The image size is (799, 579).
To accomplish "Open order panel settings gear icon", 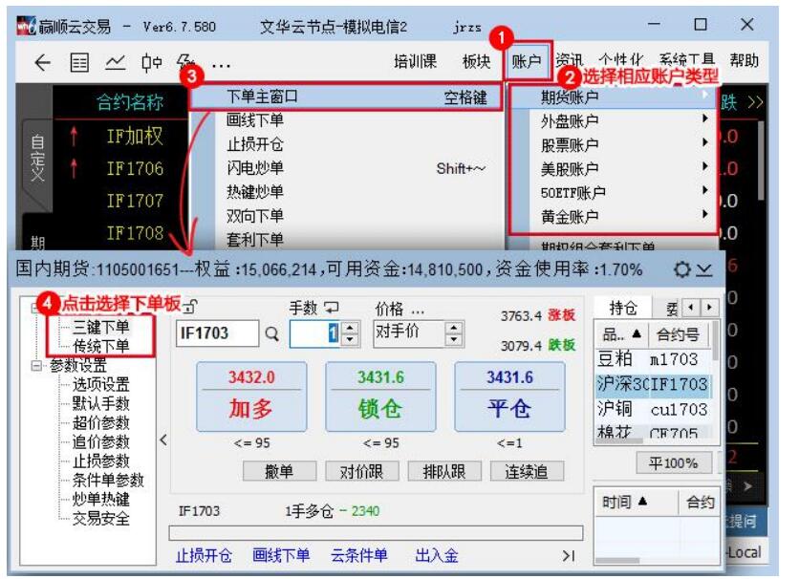I will coord(681,268).
